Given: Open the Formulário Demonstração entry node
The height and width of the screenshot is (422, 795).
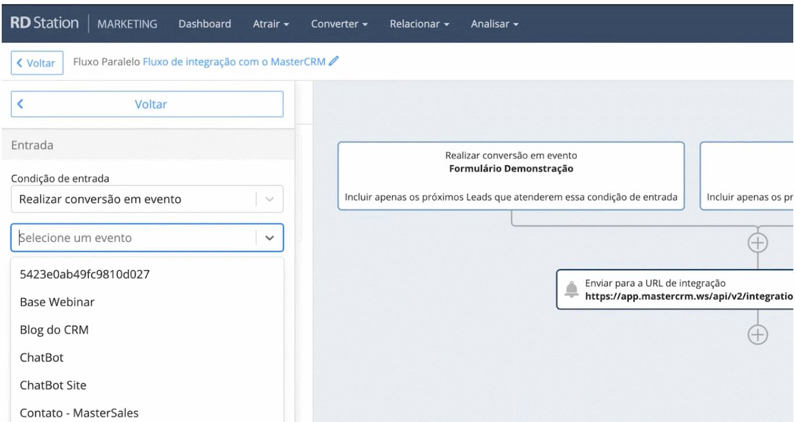Looking at the screenshot, I should pyautogui.click(x=511, y=176).
